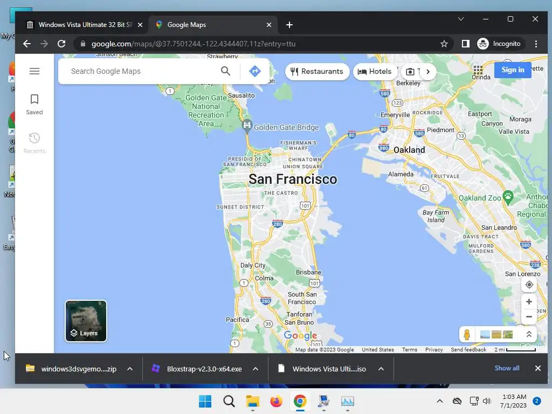Viewport: 552px width, 414px height.
Task: Open the Google apps grid
Action: point(478,70)
